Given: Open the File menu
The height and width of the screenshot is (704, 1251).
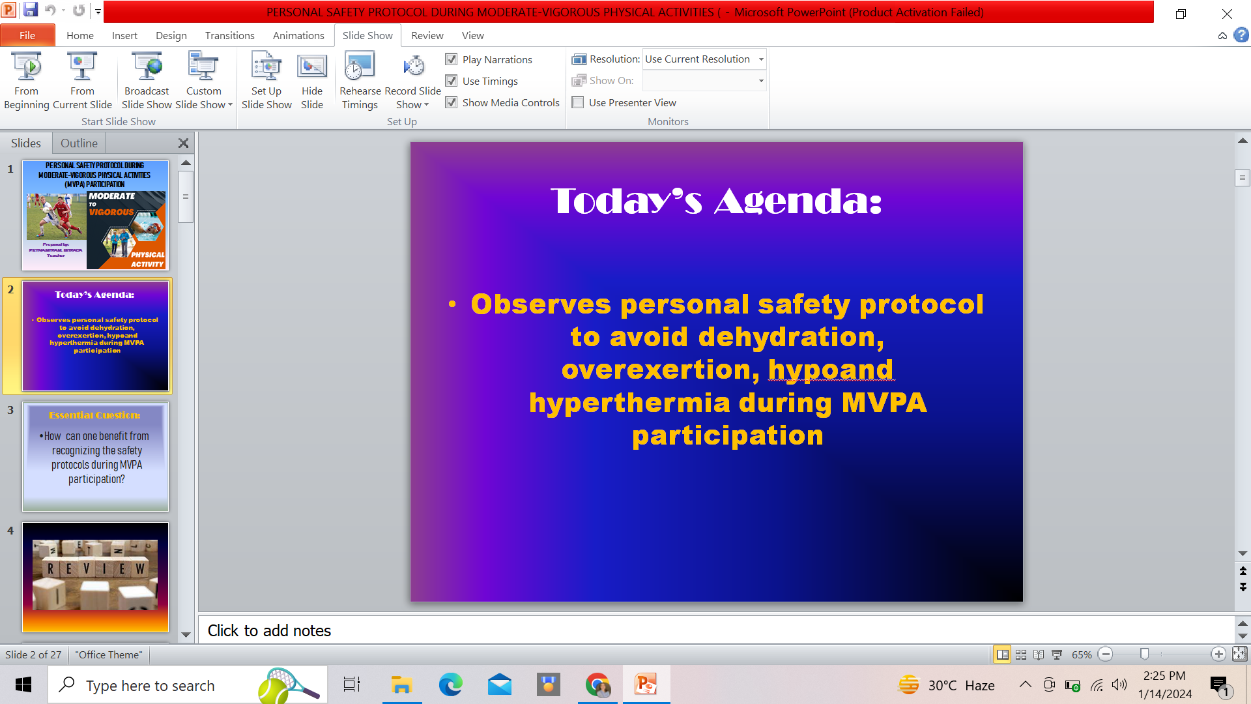Looking at the screenshot, I should click(x=27, y=35).
